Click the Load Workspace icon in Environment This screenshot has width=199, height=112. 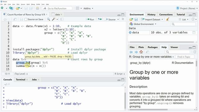[131, 19]
